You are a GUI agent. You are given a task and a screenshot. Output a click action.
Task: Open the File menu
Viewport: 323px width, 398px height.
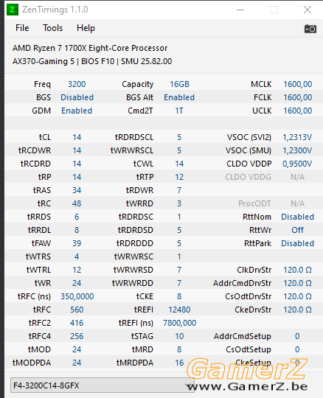pos(22,28)
